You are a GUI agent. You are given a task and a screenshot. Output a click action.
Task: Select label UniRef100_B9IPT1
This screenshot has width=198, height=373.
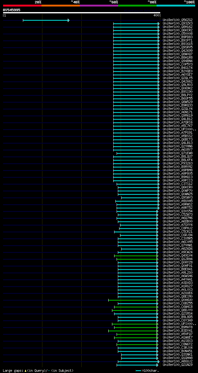point(178,41)
